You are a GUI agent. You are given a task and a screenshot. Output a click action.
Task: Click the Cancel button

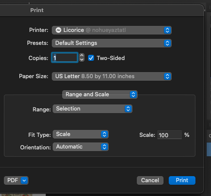coord(150,180)
